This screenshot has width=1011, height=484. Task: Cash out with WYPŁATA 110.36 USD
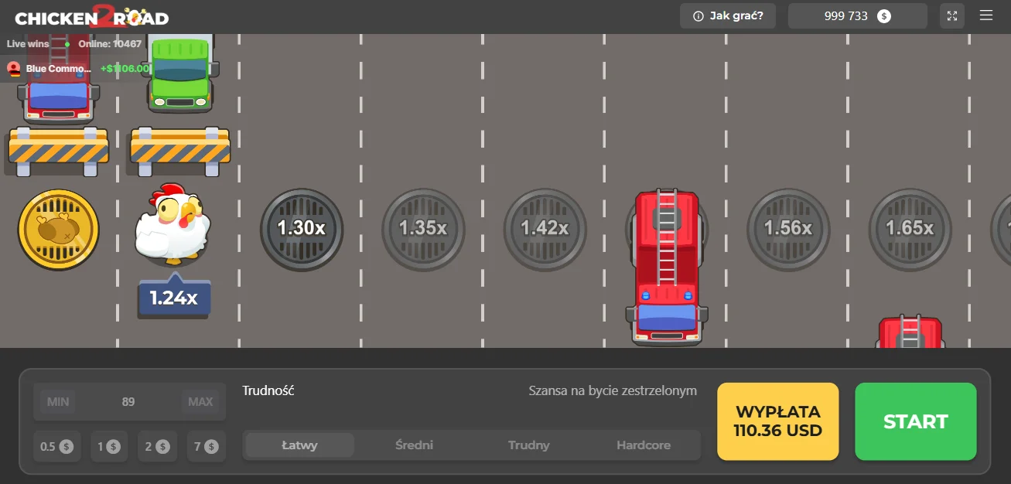click(x=777, y=421)
